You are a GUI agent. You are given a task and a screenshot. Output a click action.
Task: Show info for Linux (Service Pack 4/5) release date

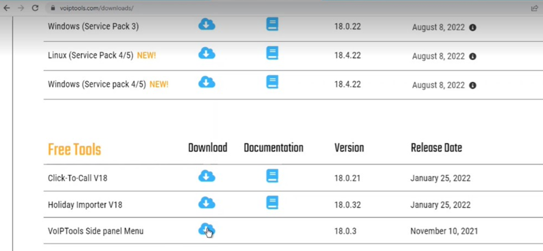click(x=472, y=56)
